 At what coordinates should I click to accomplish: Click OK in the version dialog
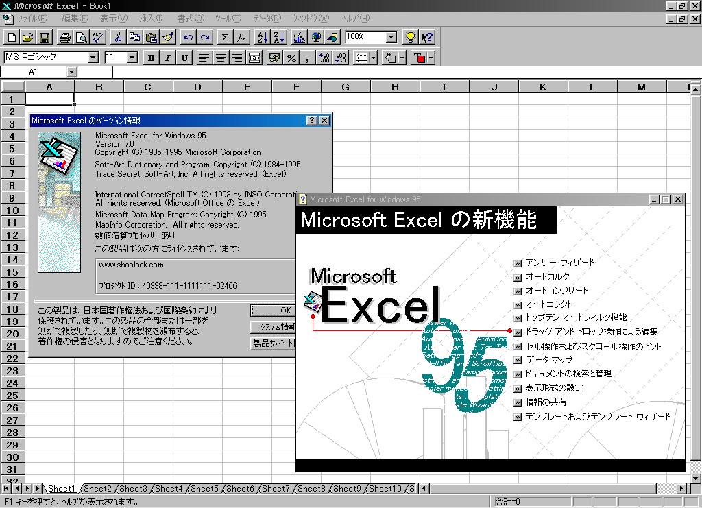[x=273, y=310]
